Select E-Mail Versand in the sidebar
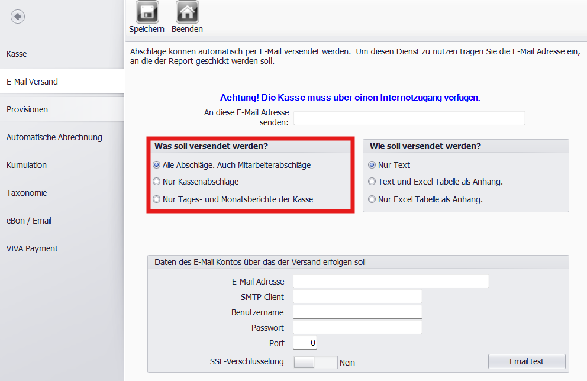 click(62, 82)
